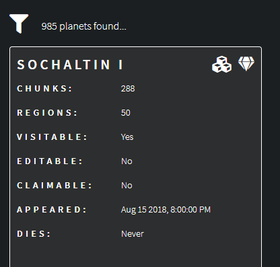This screenshot has height=267, width=280.
Task: Select the EDITABLE label
Action: pyautogui.click(x=50, y=161)
